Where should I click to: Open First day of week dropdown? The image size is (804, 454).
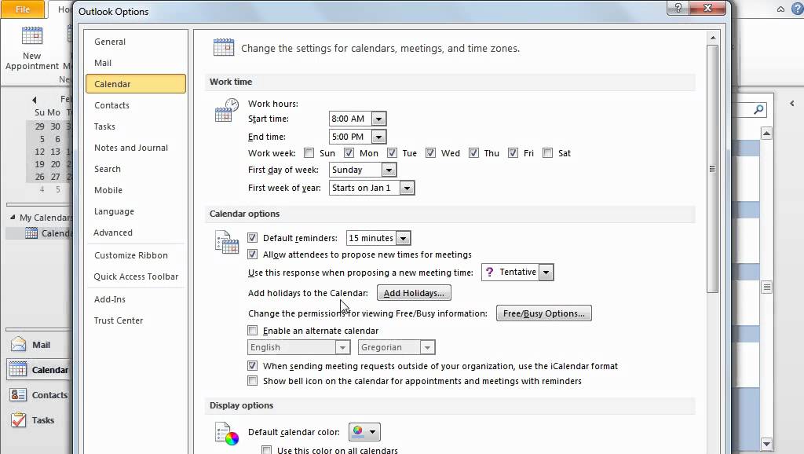[x=389, y=170]
